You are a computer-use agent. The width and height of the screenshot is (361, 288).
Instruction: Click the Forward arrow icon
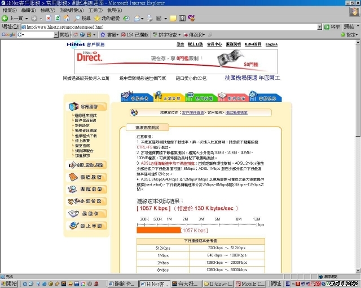[x=34, y=19]
